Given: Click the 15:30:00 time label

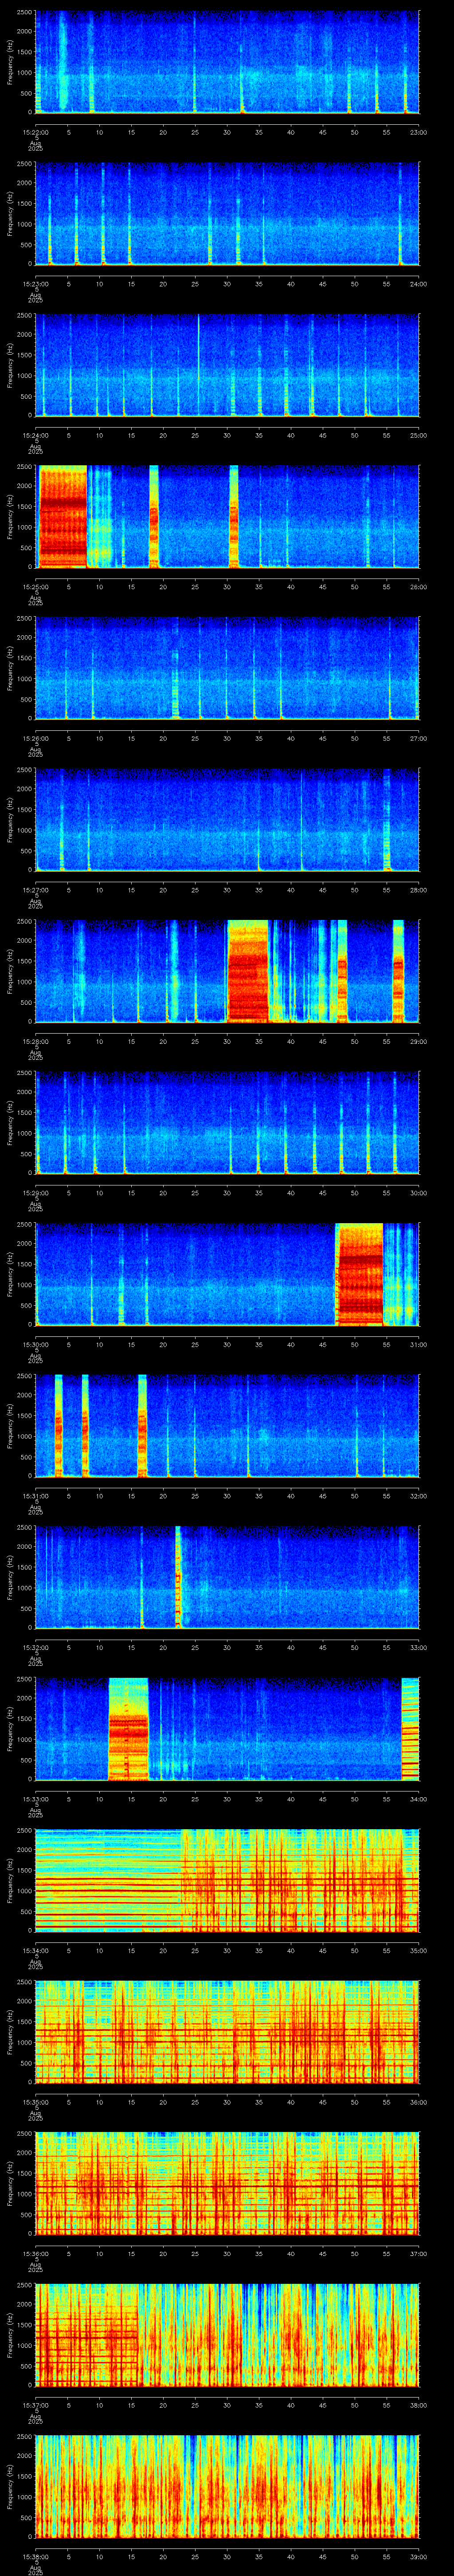Looking at the screenshot, I should [35, 1344].
